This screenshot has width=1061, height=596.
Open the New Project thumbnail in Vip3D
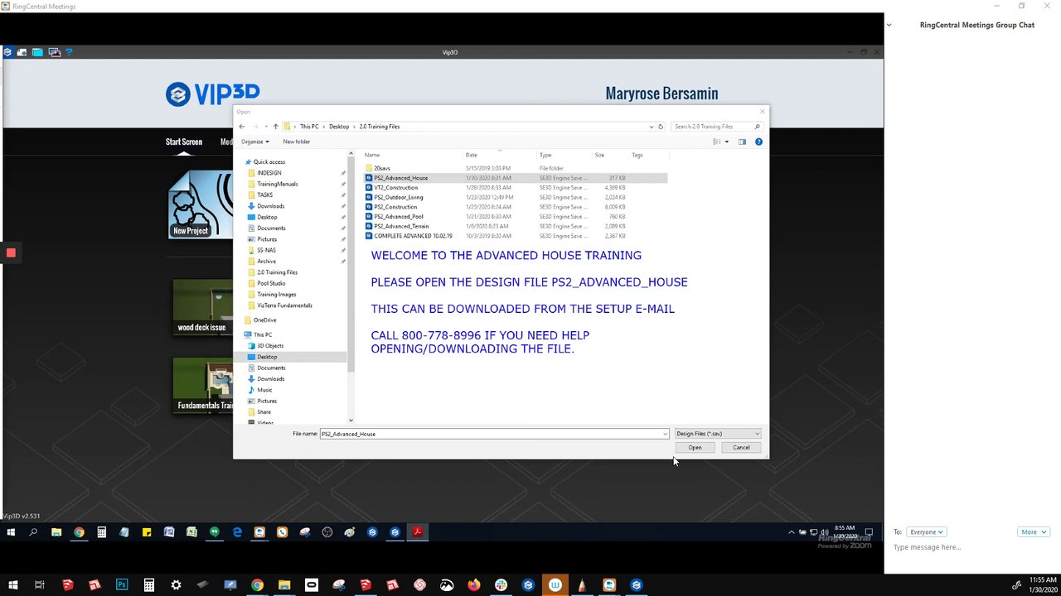[201, 204]
